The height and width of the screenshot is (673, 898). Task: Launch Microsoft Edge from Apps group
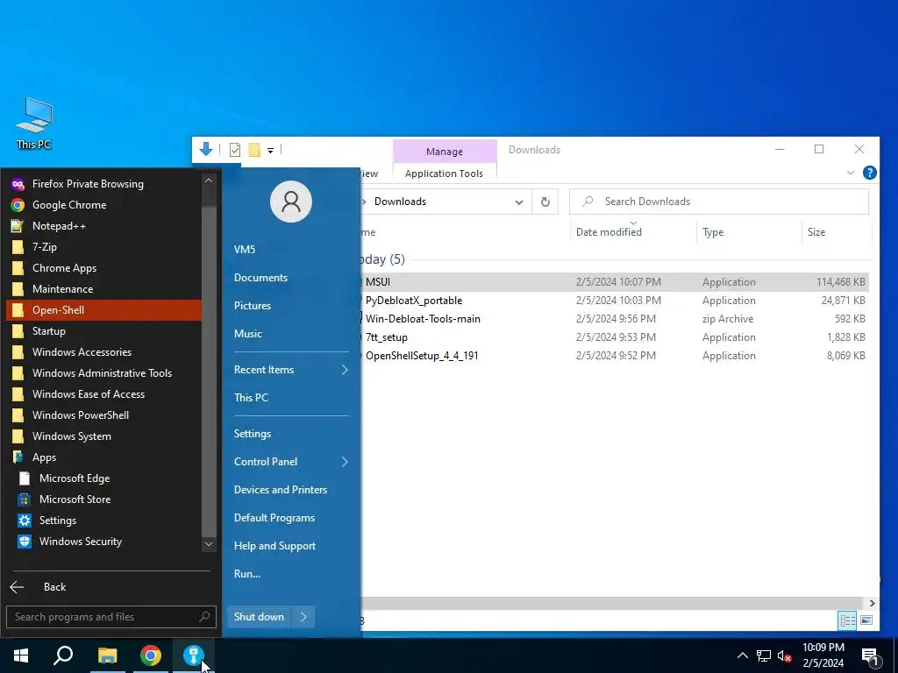point(103,478)
